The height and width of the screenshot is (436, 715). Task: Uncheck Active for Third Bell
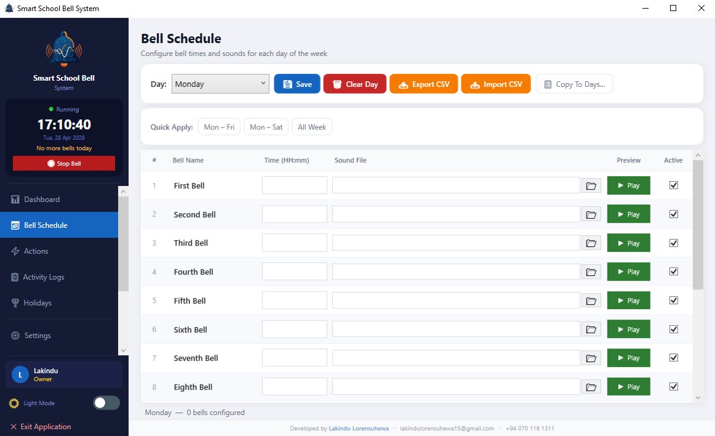tap(674, 243)
